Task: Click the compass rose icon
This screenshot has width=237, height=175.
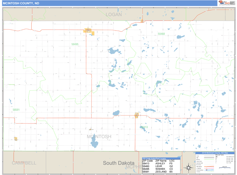Action: pyautogui.click(x=188, y=167)
